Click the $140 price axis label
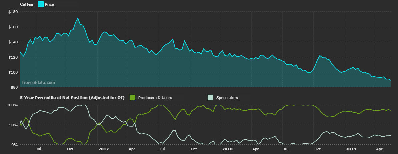 13,42
